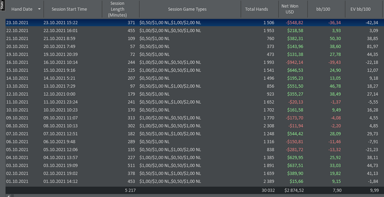Click the 19.10.2021 hand date cell
The image size is (384, 197).
(17, 55)
